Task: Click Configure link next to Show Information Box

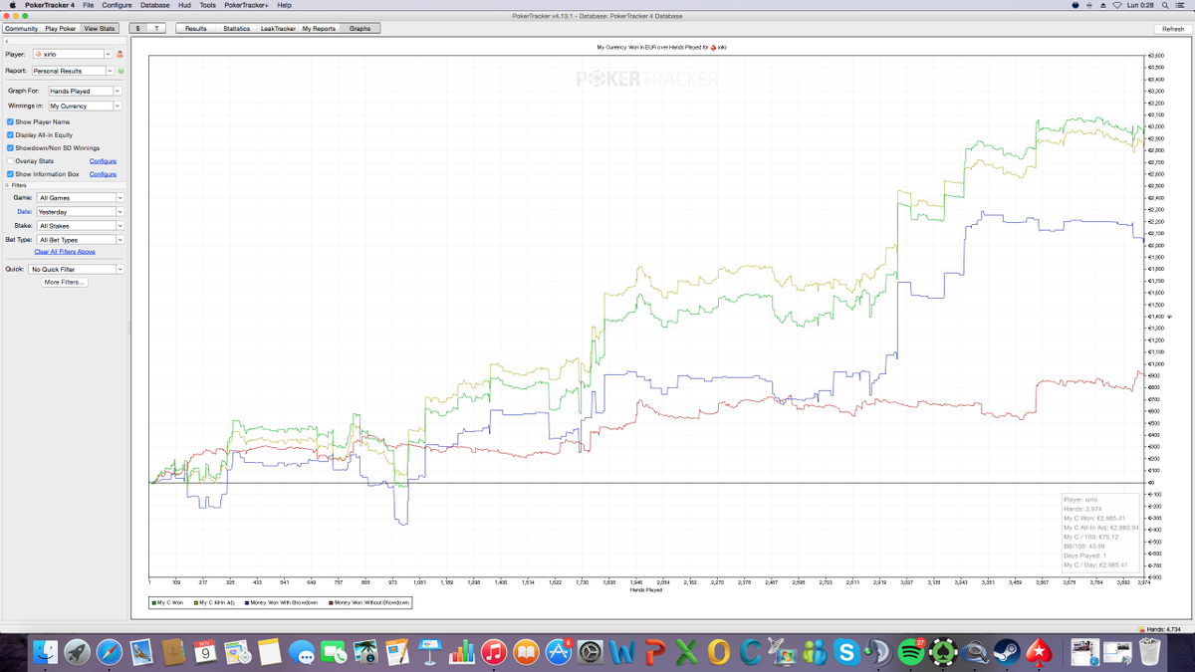Action: 103,174
